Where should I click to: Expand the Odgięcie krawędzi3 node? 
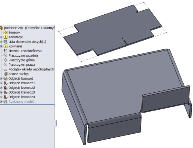(x=1, y=92)
